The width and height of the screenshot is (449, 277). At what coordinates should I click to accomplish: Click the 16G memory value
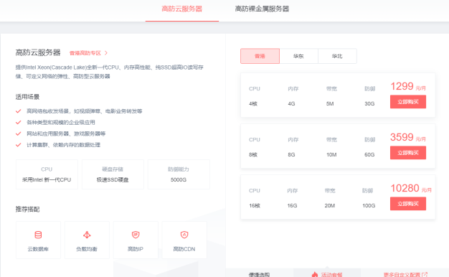(292, 206)
